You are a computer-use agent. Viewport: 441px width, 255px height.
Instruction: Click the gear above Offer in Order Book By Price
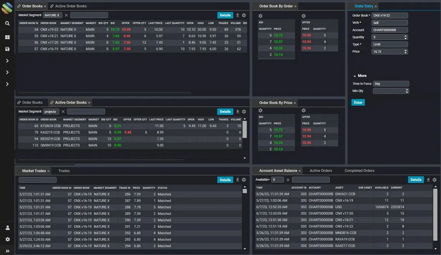click(x=304, y=111)
